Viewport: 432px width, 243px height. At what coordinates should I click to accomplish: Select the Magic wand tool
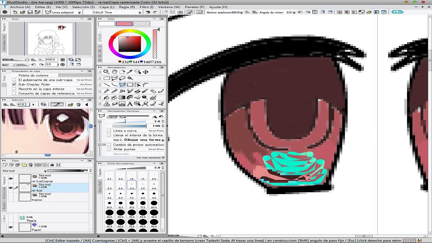(x=130, y=78)
